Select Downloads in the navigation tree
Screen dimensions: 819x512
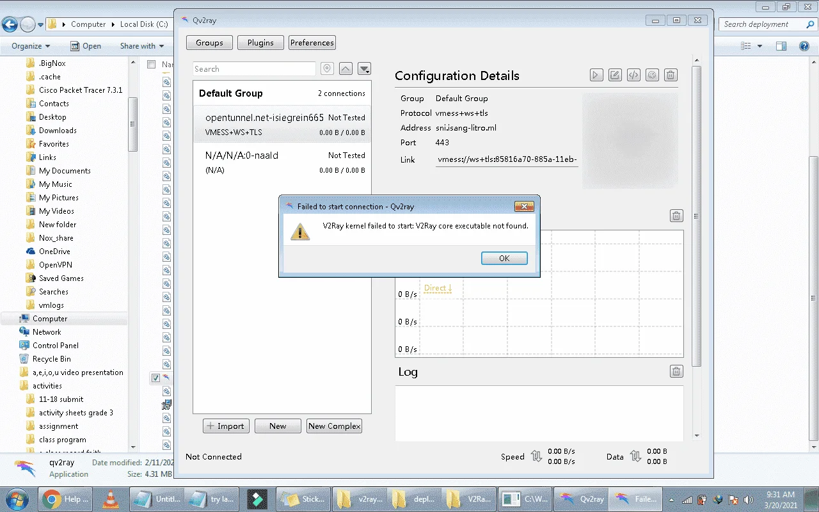[x=58, y=131]
